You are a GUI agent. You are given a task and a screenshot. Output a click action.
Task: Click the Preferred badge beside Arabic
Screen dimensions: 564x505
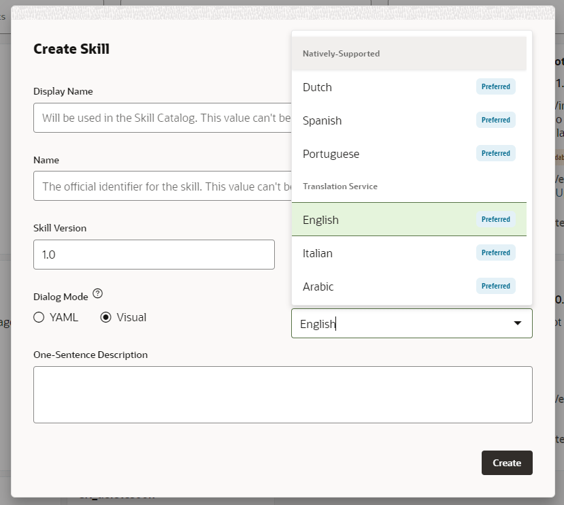tap(495, 287)
